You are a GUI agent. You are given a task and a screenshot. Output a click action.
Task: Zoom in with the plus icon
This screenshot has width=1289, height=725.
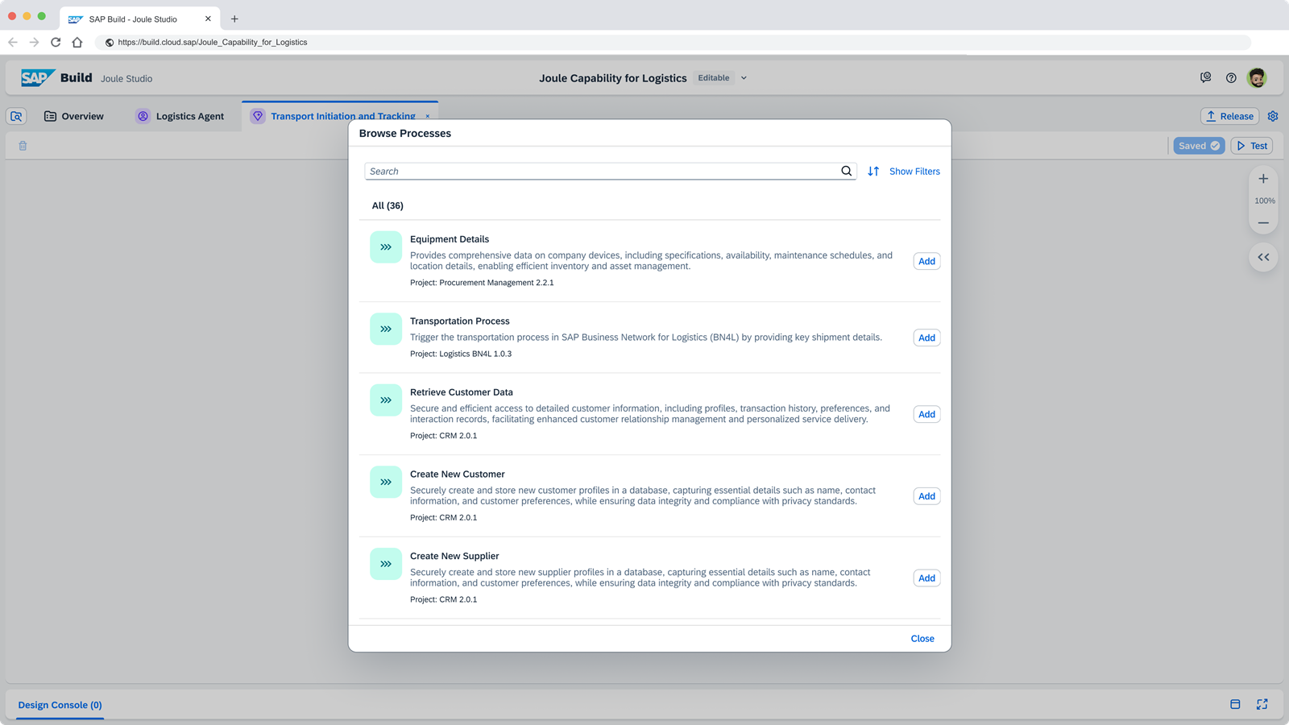tap(1263, 179)
